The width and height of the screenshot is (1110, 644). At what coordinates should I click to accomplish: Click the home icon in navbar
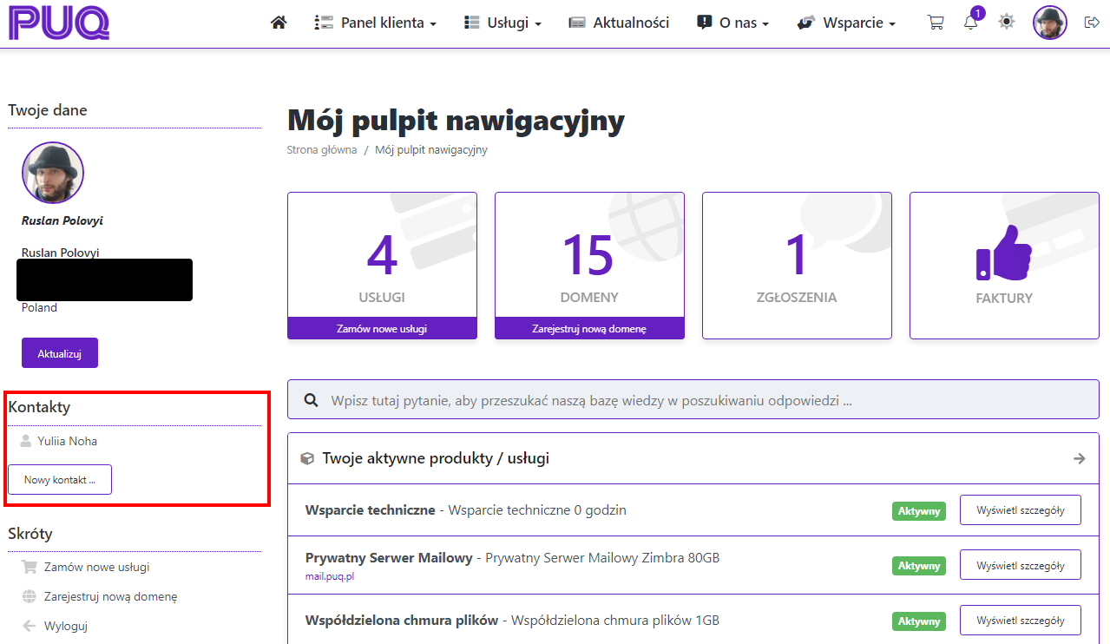[279, 23]
